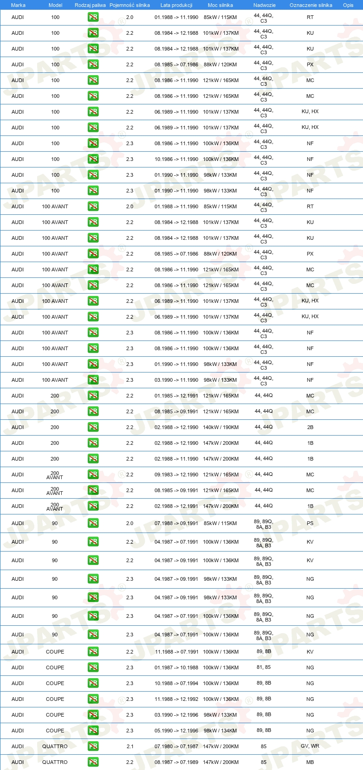The height and width of the screenshot is (770, 363).
Task: Click the Pojemność silnika column header
Action: pos(130,5)
